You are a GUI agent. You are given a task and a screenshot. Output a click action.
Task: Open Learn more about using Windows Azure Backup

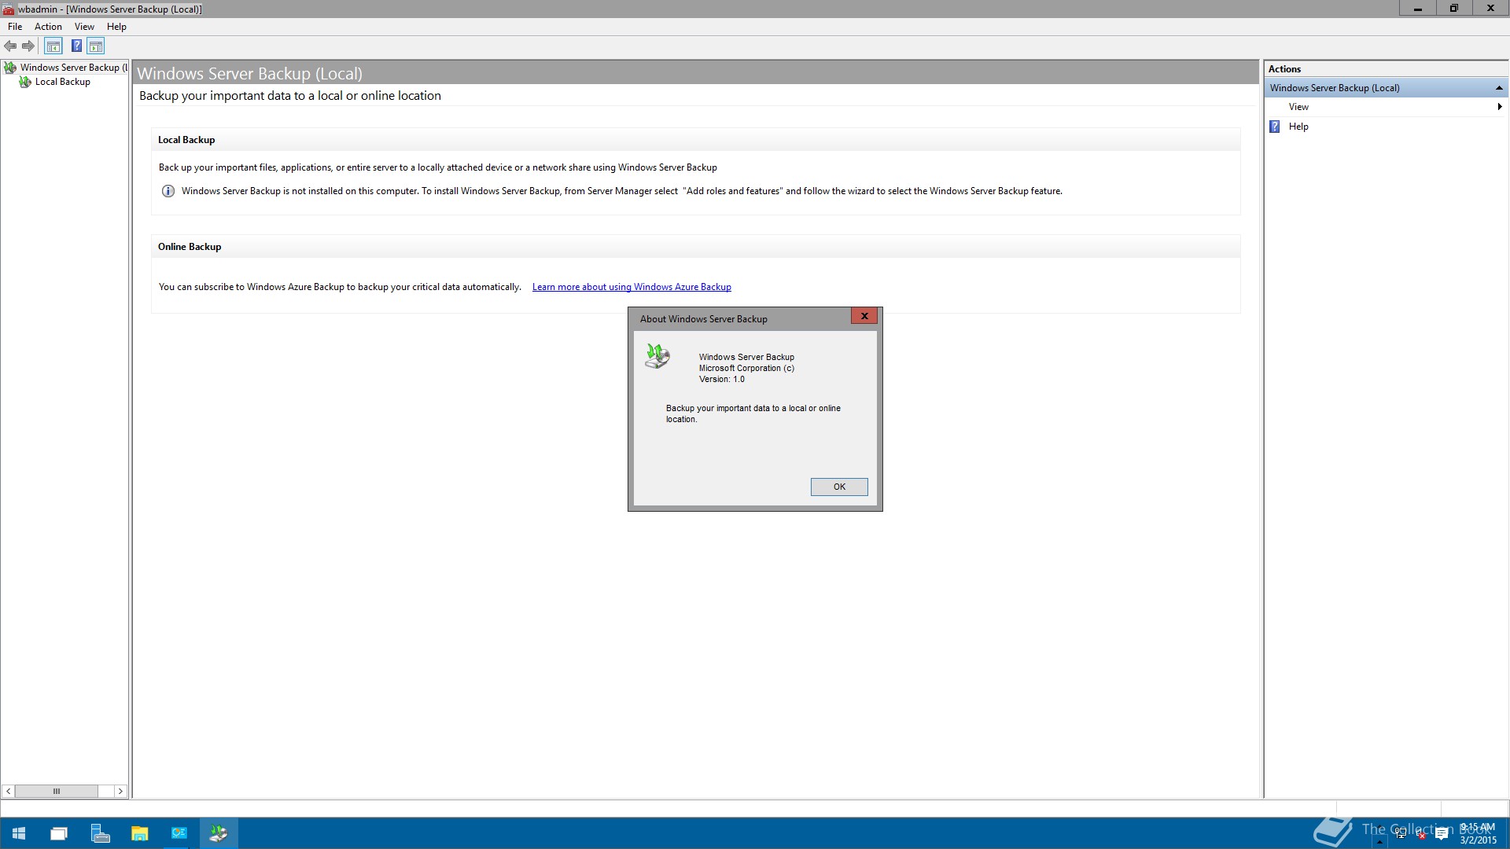[632, 287]
